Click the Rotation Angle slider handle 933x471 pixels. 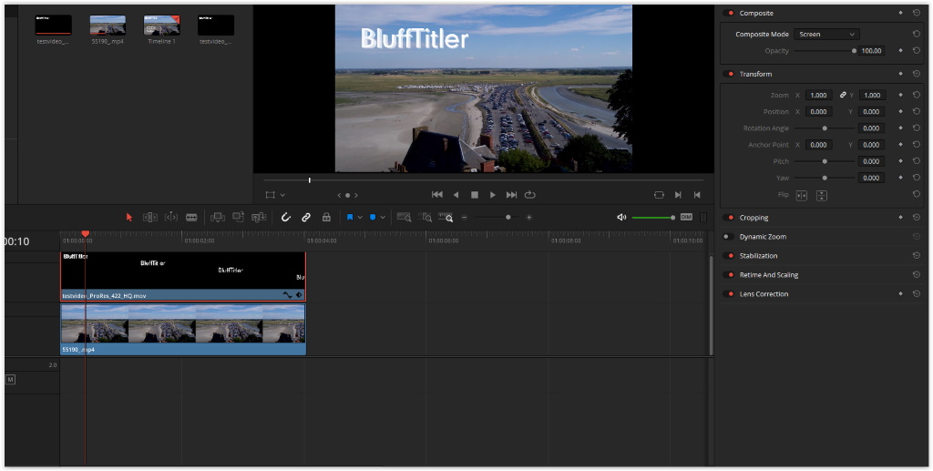[x=825, y=128]
